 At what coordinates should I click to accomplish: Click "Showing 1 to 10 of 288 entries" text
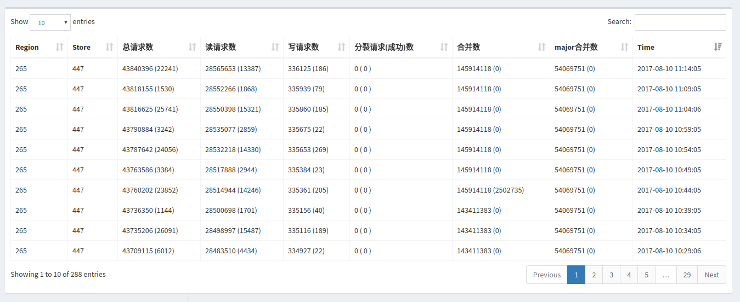(58, 274)
